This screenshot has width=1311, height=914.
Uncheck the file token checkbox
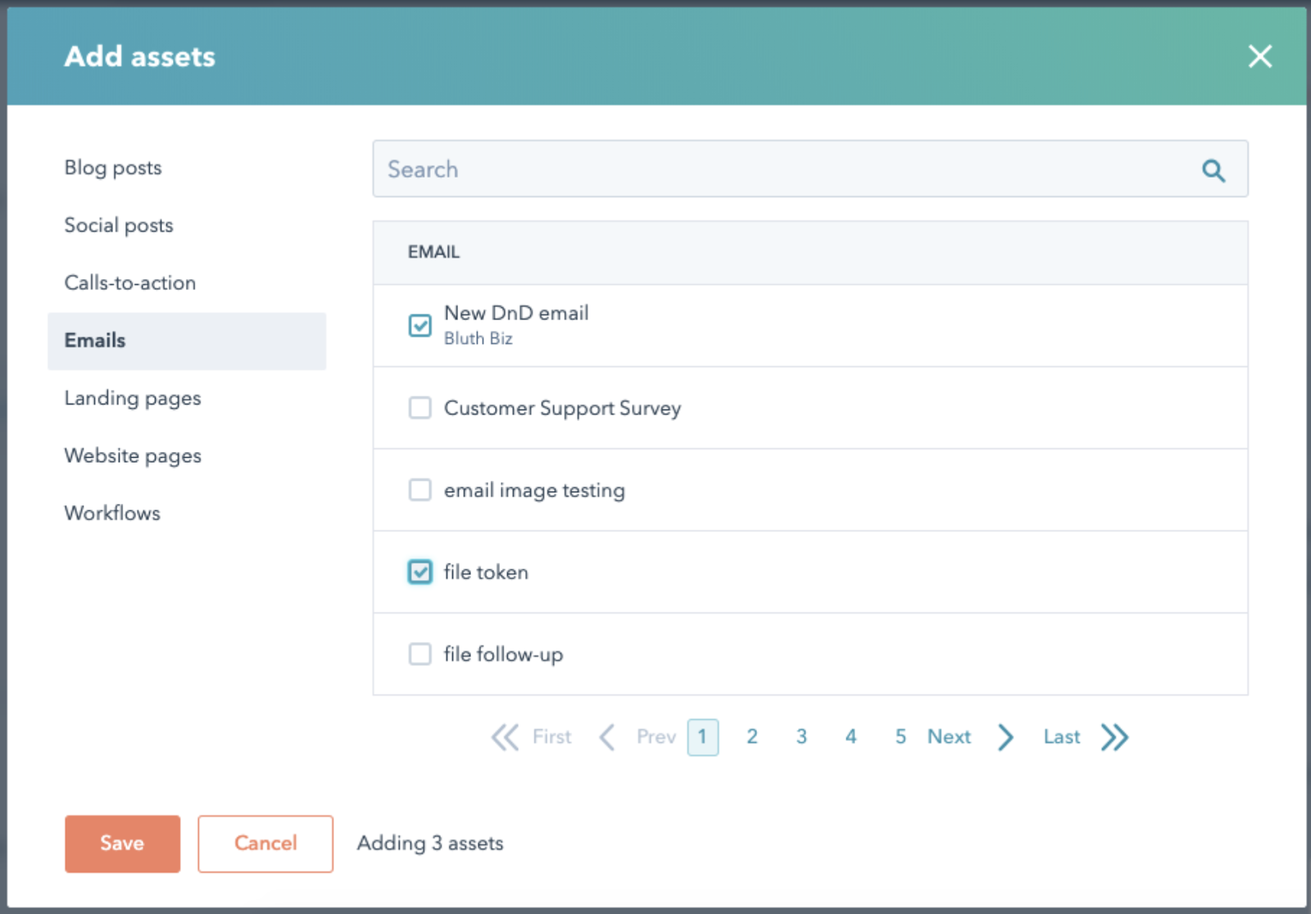coord(420,572)
